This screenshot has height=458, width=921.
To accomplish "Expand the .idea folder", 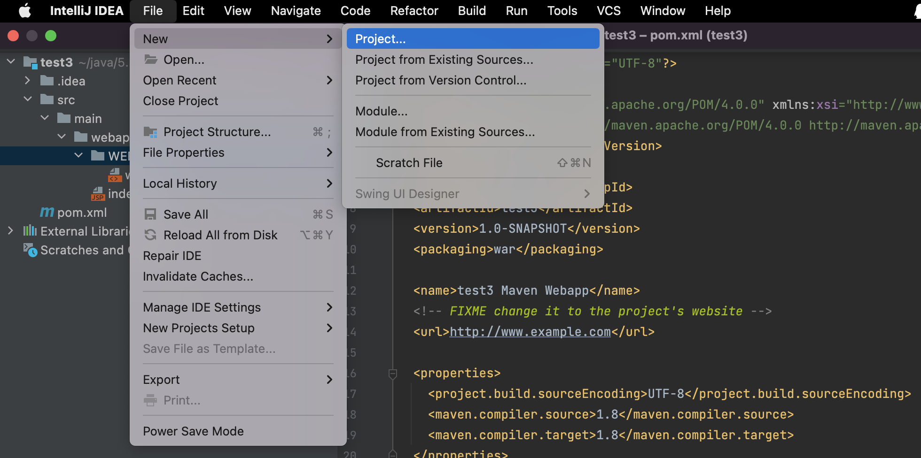I will (x=28, y=81).
